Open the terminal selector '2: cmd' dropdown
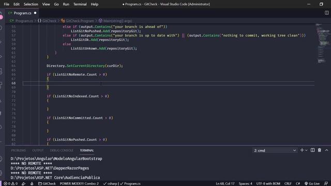 (275, 150)
